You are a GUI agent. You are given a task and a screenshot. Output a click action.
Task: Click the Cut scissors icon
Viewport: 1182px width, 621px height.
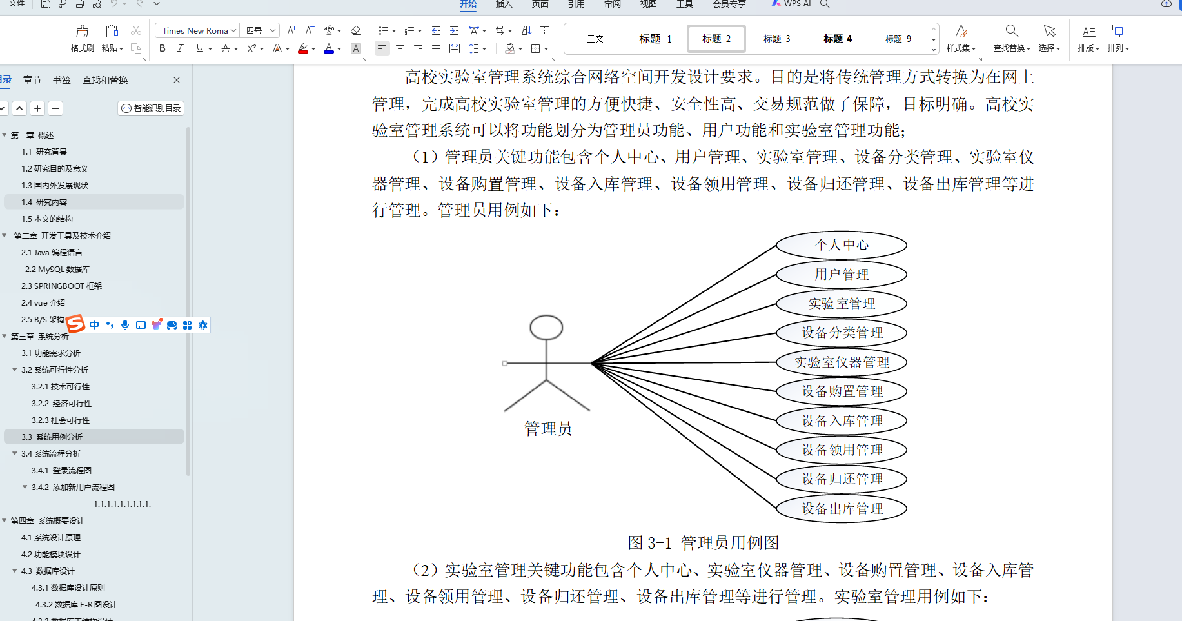[x=136, y=30]
